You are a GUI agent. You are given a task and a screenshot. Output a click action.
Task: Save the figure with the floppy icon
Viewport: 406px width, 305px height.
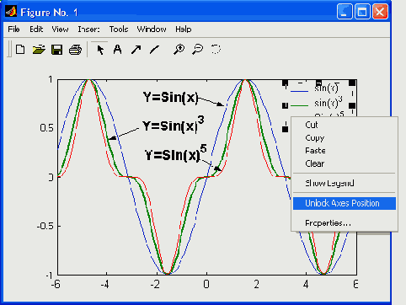(x=57, y=50)
